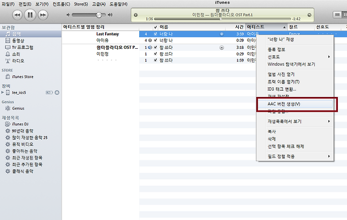Click Ping arrow button on 잠 쓰다 3:18 row
This screenshot has width=347, height=220.
[x=222, y=48]
